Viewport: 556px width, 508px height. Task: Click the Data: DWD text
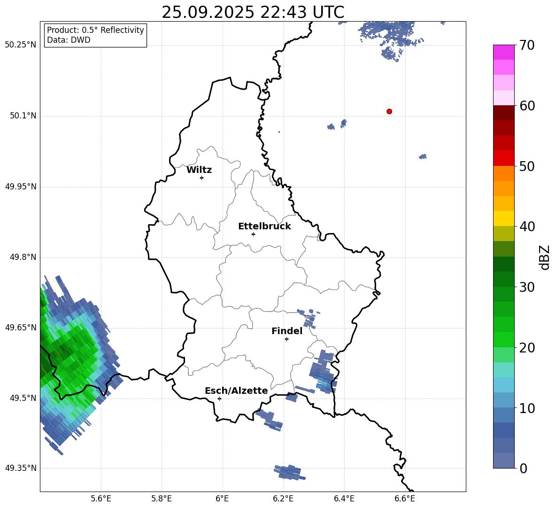pyautogui.click(x=69, y=40)
